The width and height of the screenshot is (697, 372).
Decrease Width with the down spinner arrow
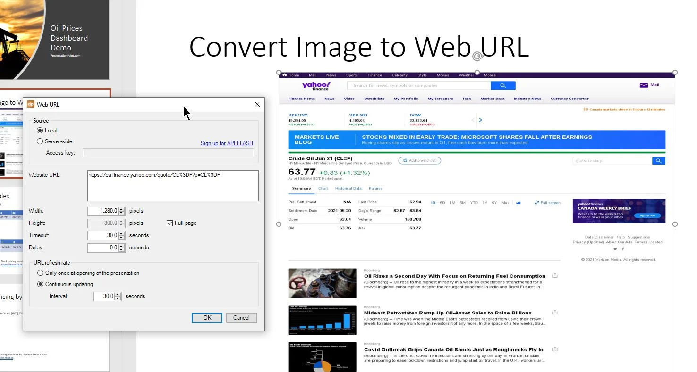[x=121, y=213]
